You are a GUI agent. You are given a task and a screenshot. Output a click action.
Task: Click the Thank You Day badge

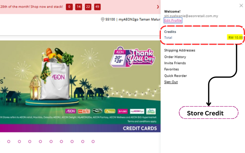[x=133, y=57]
